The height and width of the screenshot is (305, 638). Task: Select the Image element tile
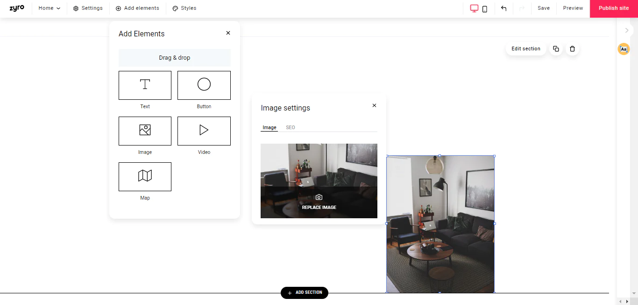[145, 131]
